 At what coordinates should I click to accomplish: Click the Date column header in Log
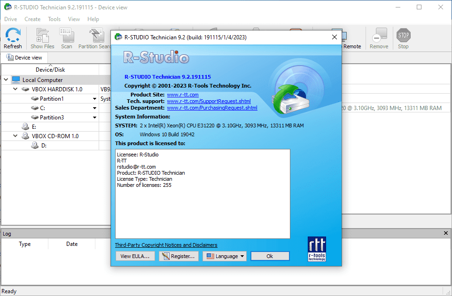coord(72,244)
